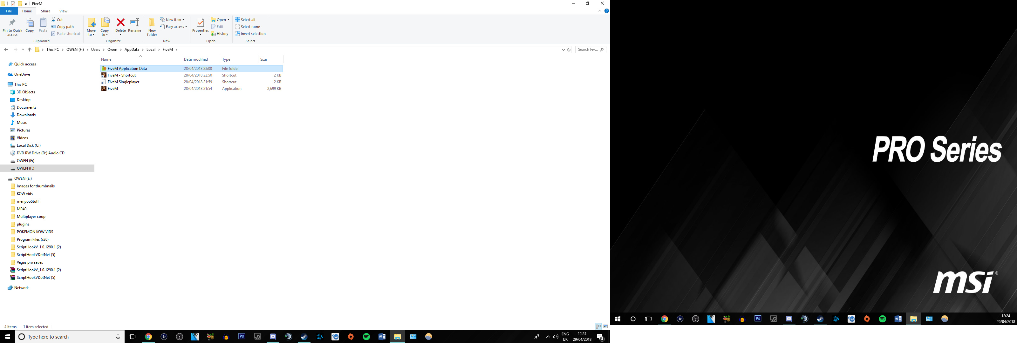Switch to large icons view in status bar
Image resolution: width=1017 pixels, height=343 pixels.
(x=605, y=327)
